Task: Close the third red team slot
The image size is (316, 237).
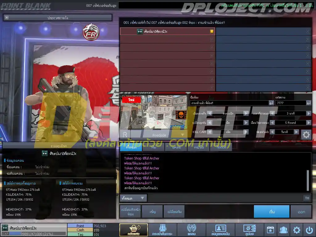Action: (x=212, y=47)
